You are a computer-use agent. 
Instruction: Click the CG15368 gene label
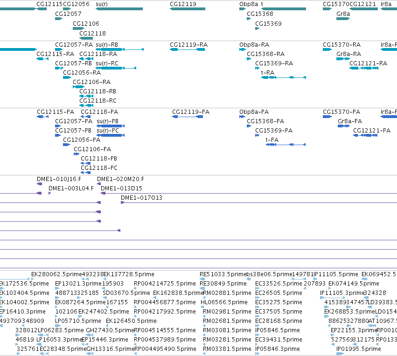click(x=260, y=14)
